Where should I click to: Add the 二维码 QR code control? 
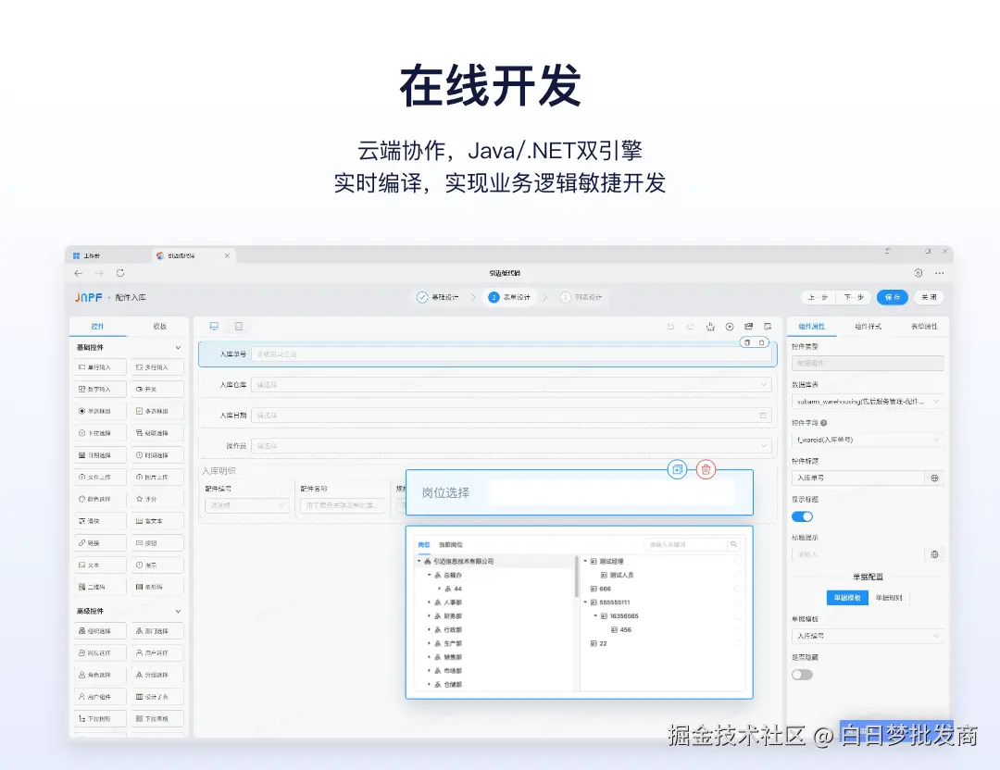pyautogui.click(x=100, y=587)
